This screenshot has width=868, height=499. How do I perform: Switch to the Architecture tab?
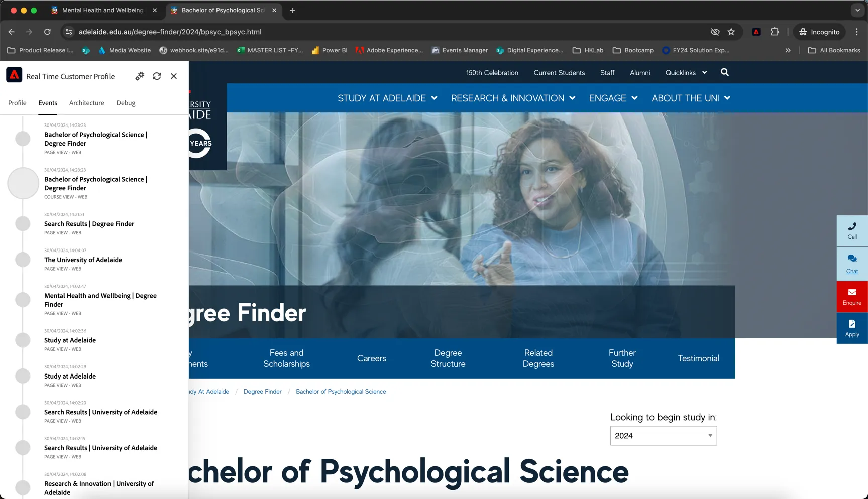[87, 103]
